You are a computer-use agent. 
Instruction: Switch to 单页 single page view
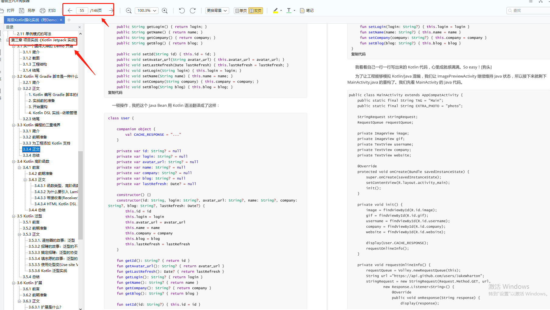[241, 11]
